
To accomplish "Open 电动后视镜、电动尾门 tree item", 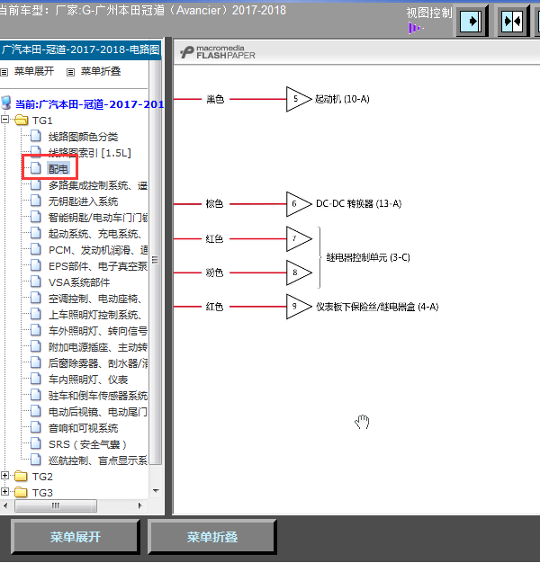I will [98, 412].
